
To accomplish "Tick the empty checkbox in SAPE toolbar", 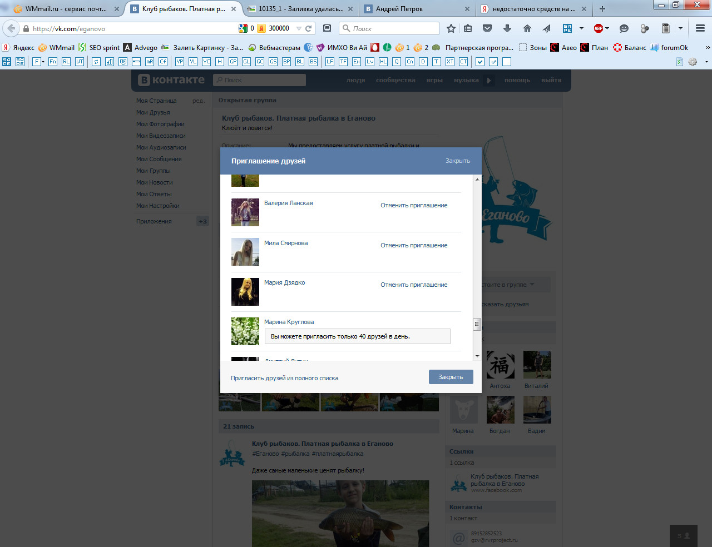I will point(507,62).
